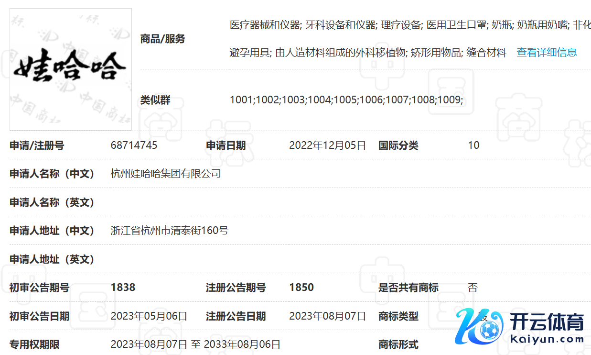The height and width of the screenshot is (355, 591).
Task: Click preliminary announcement date 2023年05月06日
Action: click(x=149, y=316)
